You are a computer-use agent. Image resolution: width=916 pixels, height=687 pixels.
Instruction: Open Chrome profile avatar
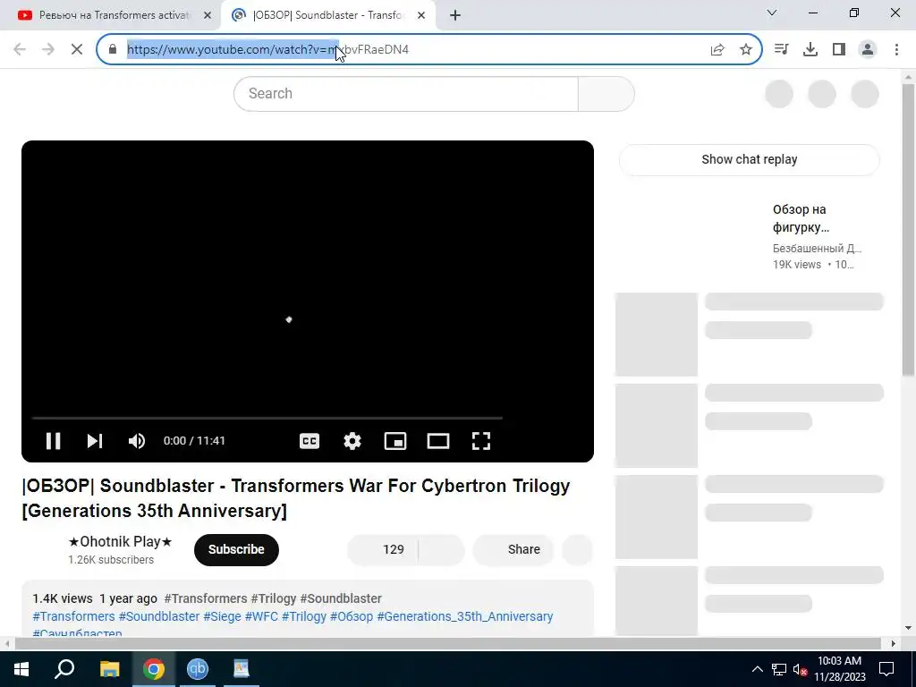(868, 50)
